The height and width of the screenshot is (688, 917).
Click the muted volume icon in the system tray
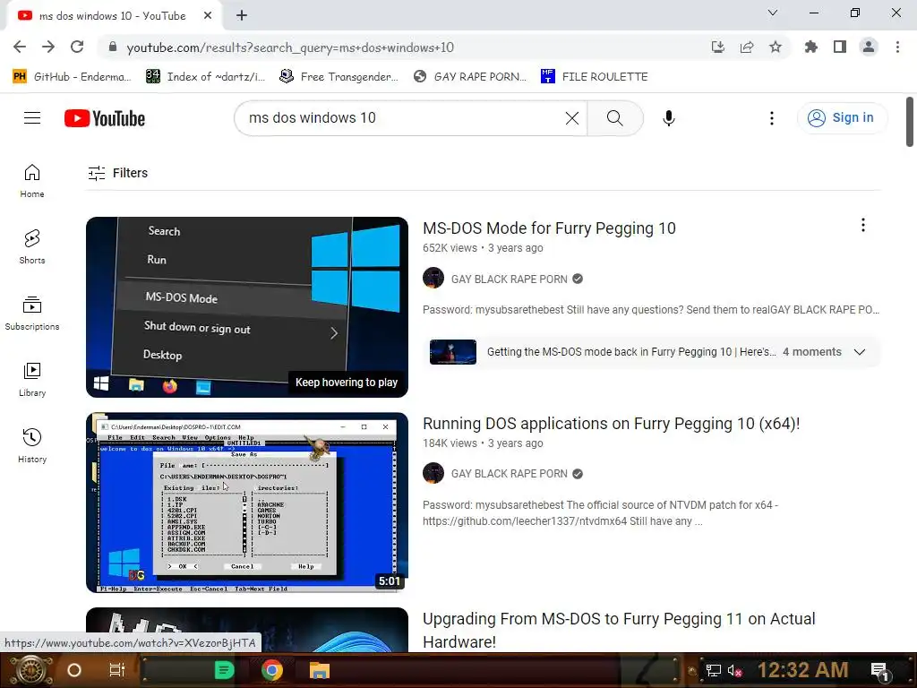pyautogui.click(x=734, y=670)
